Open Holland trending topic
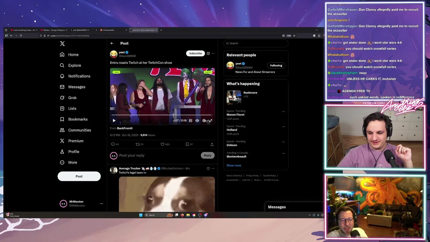430x242 pixels. (x=232, y=130)
